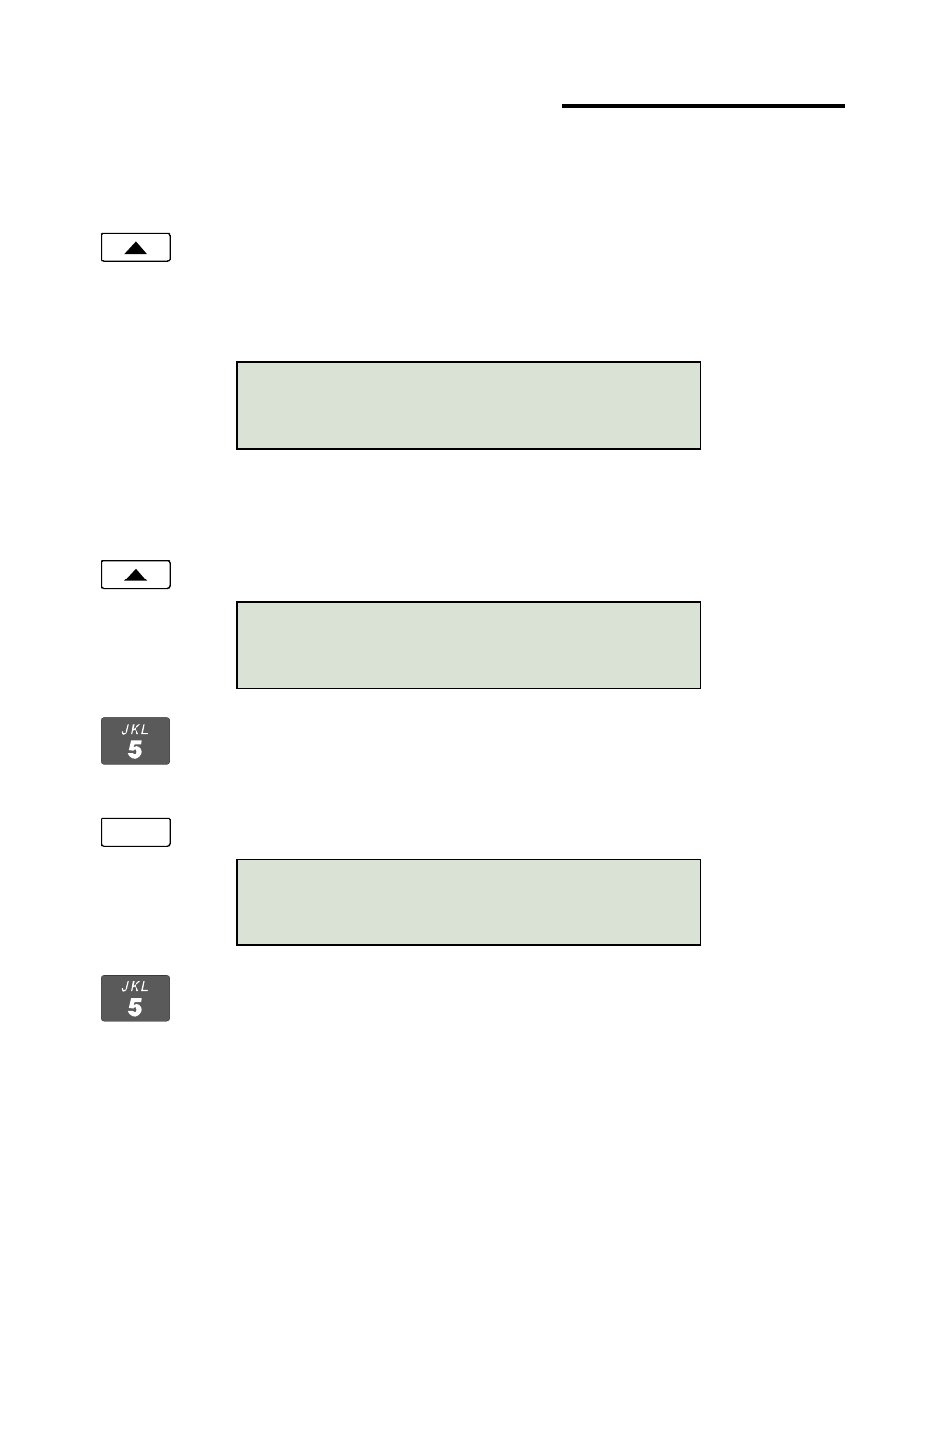This screenshot has width=930, height=1438.
Task: Click the up-arrow key above the second display
Action: tap(136, 575)
